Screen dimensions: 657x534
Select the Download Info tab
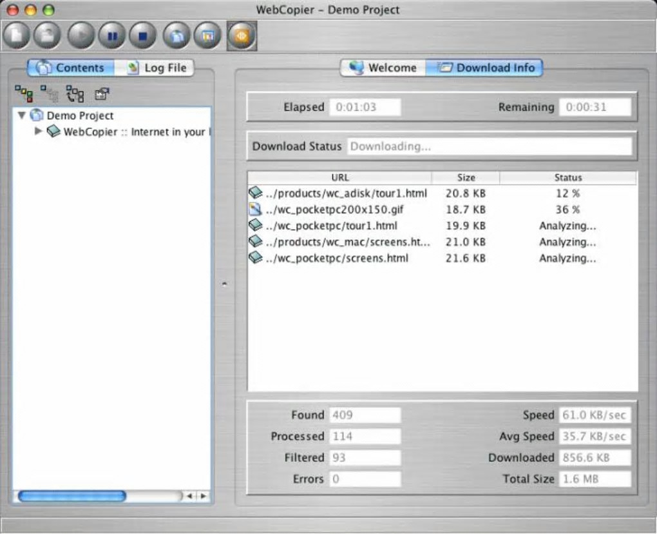484,68
